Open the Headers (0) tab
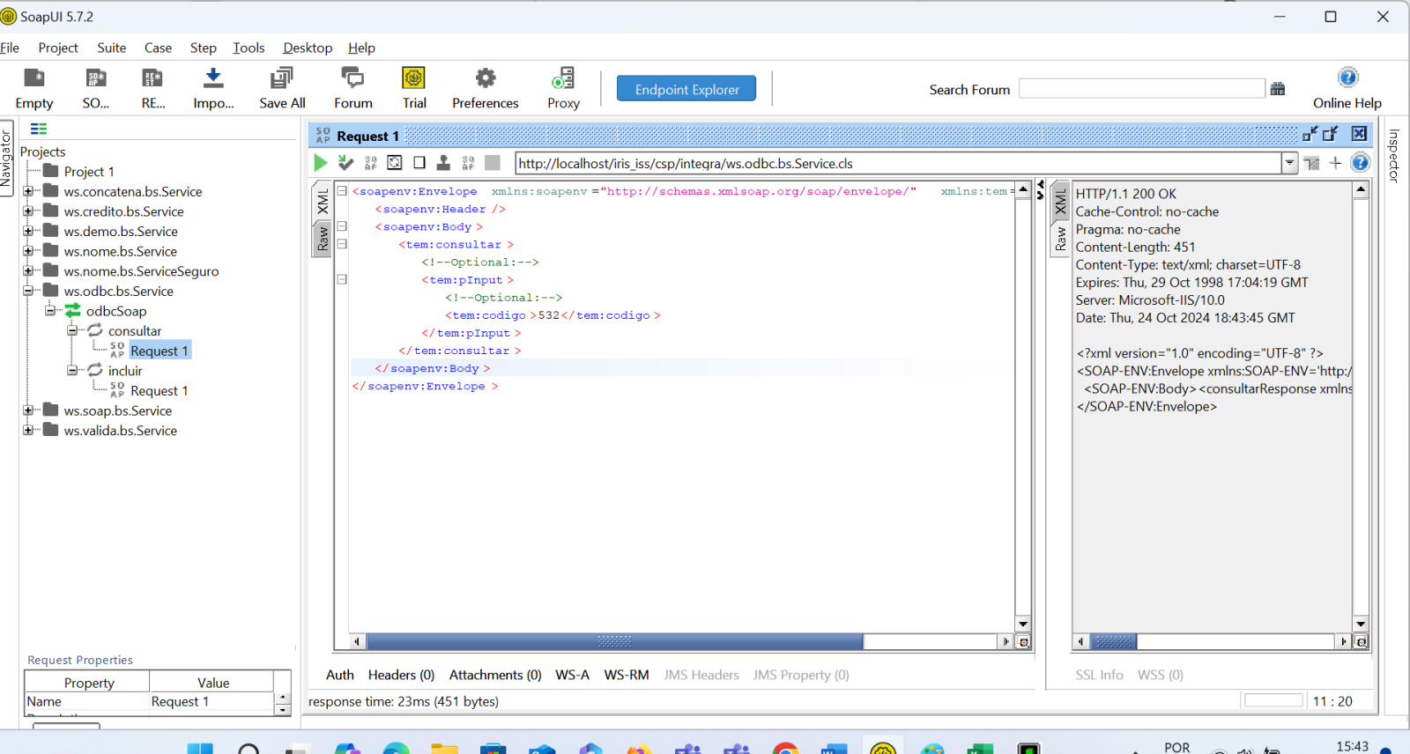This screenshot has width=1410, height=754. click(x=401, y=675)
